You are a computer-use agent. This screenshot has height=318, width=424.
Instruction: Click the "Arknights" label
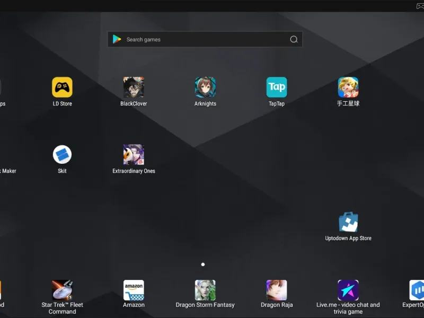[x=205, y=103]
